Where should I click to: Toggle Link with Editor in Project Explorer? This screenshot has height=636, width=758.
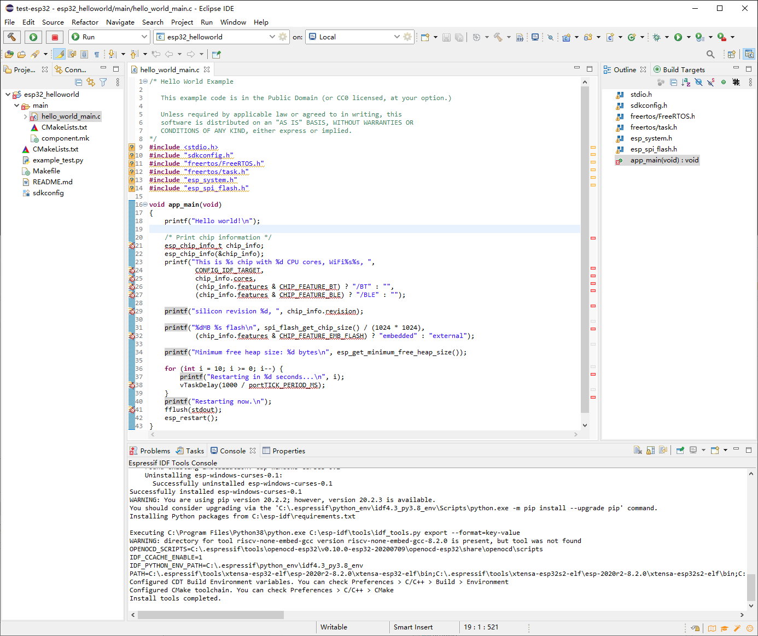(91, 81)
